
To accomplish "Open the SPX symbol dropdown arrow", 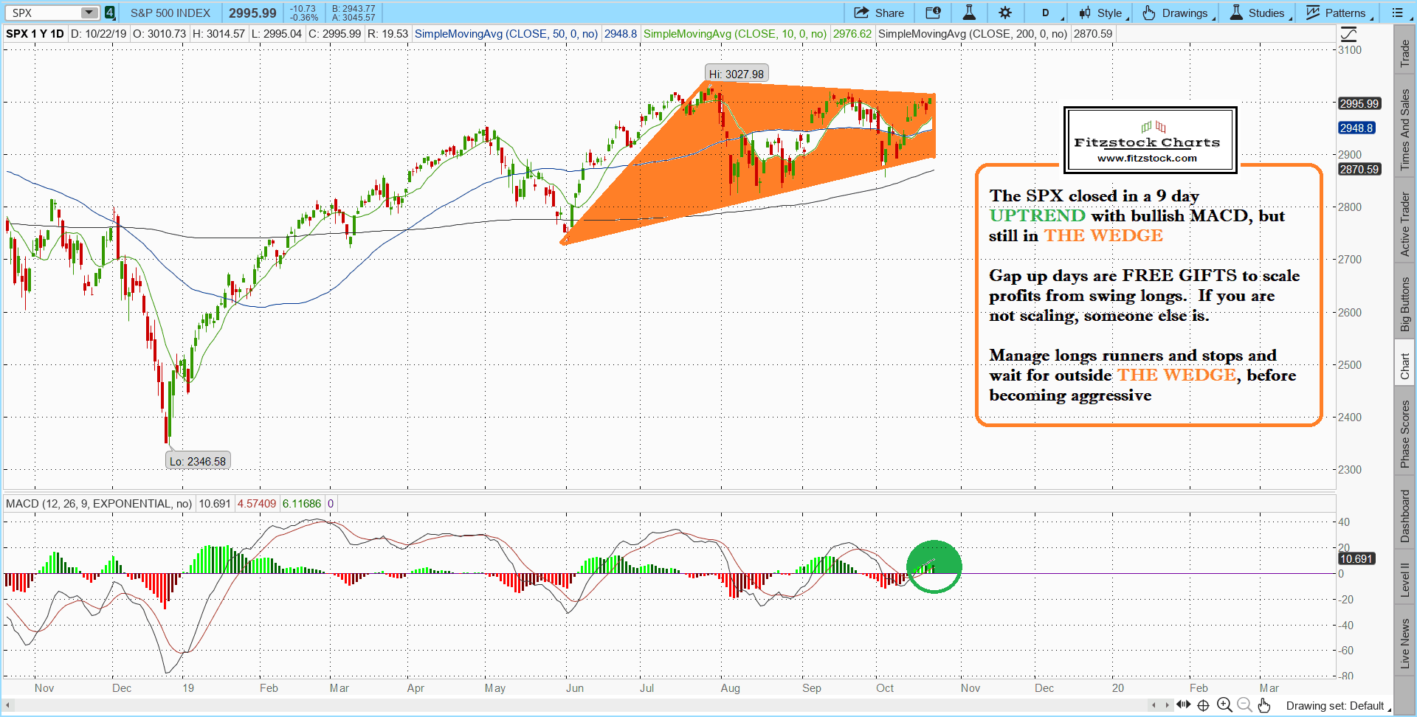I will pyautogui.click(x=89, y=13).
